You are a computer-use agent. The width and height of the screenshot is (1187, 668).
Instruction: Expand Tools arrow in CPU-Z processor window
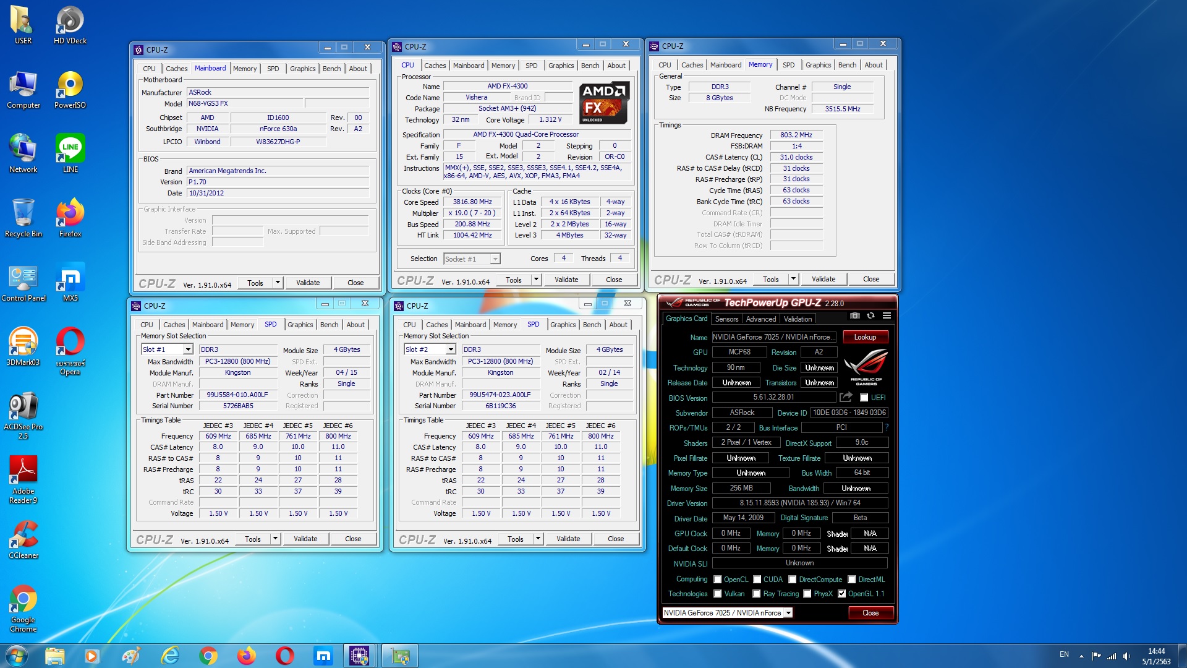point(536,280)
